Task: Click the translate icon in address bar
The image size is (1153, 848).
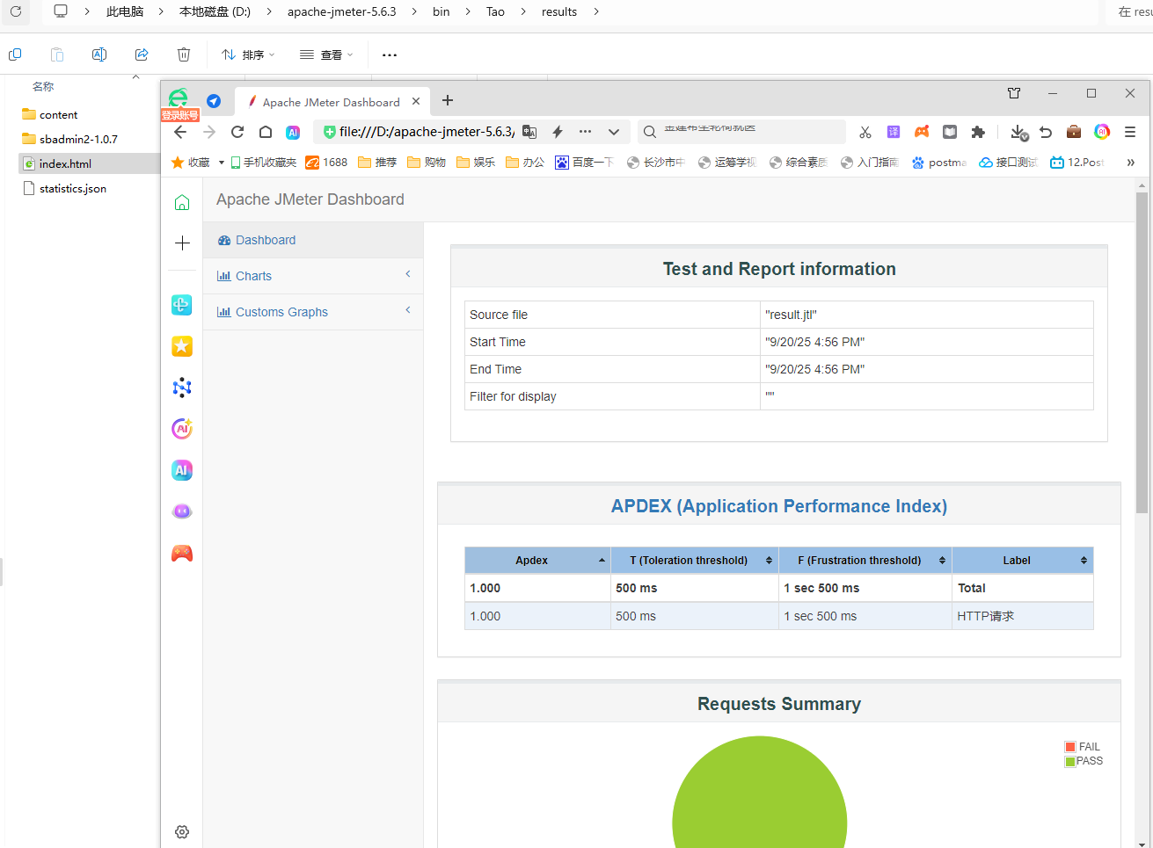Action: pyautogui.click(x=529, y=132)
